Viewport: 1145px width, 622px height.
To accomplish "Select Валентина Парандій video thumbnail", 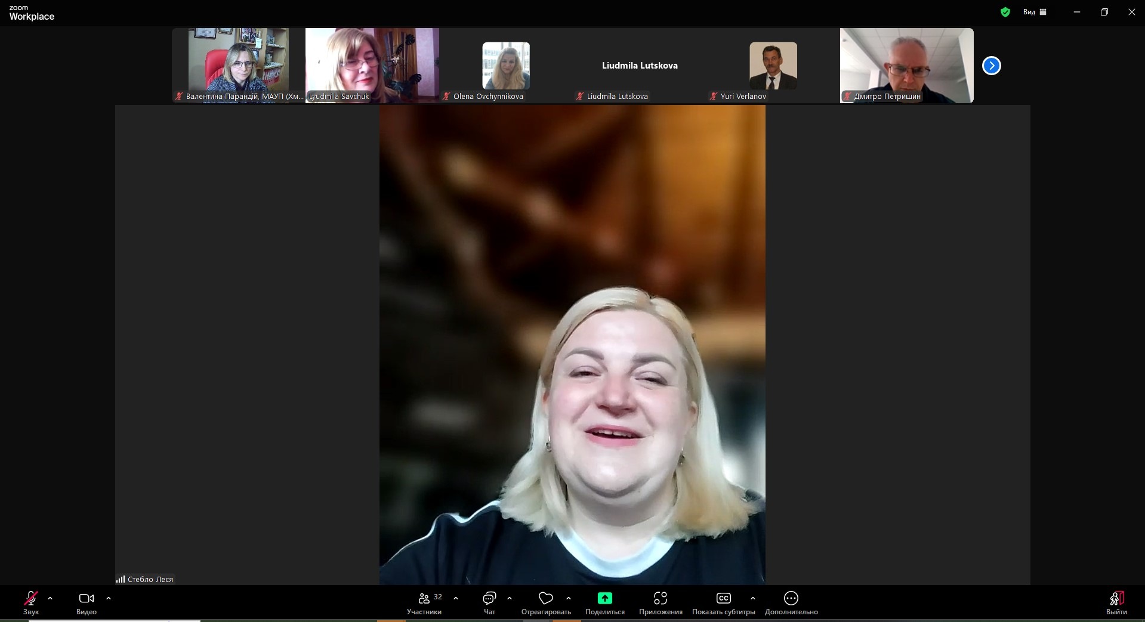I will 239,66.
